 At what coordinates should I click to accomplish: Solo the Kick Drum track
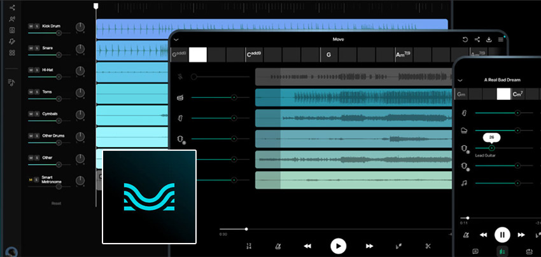click(x=36, y=26)
